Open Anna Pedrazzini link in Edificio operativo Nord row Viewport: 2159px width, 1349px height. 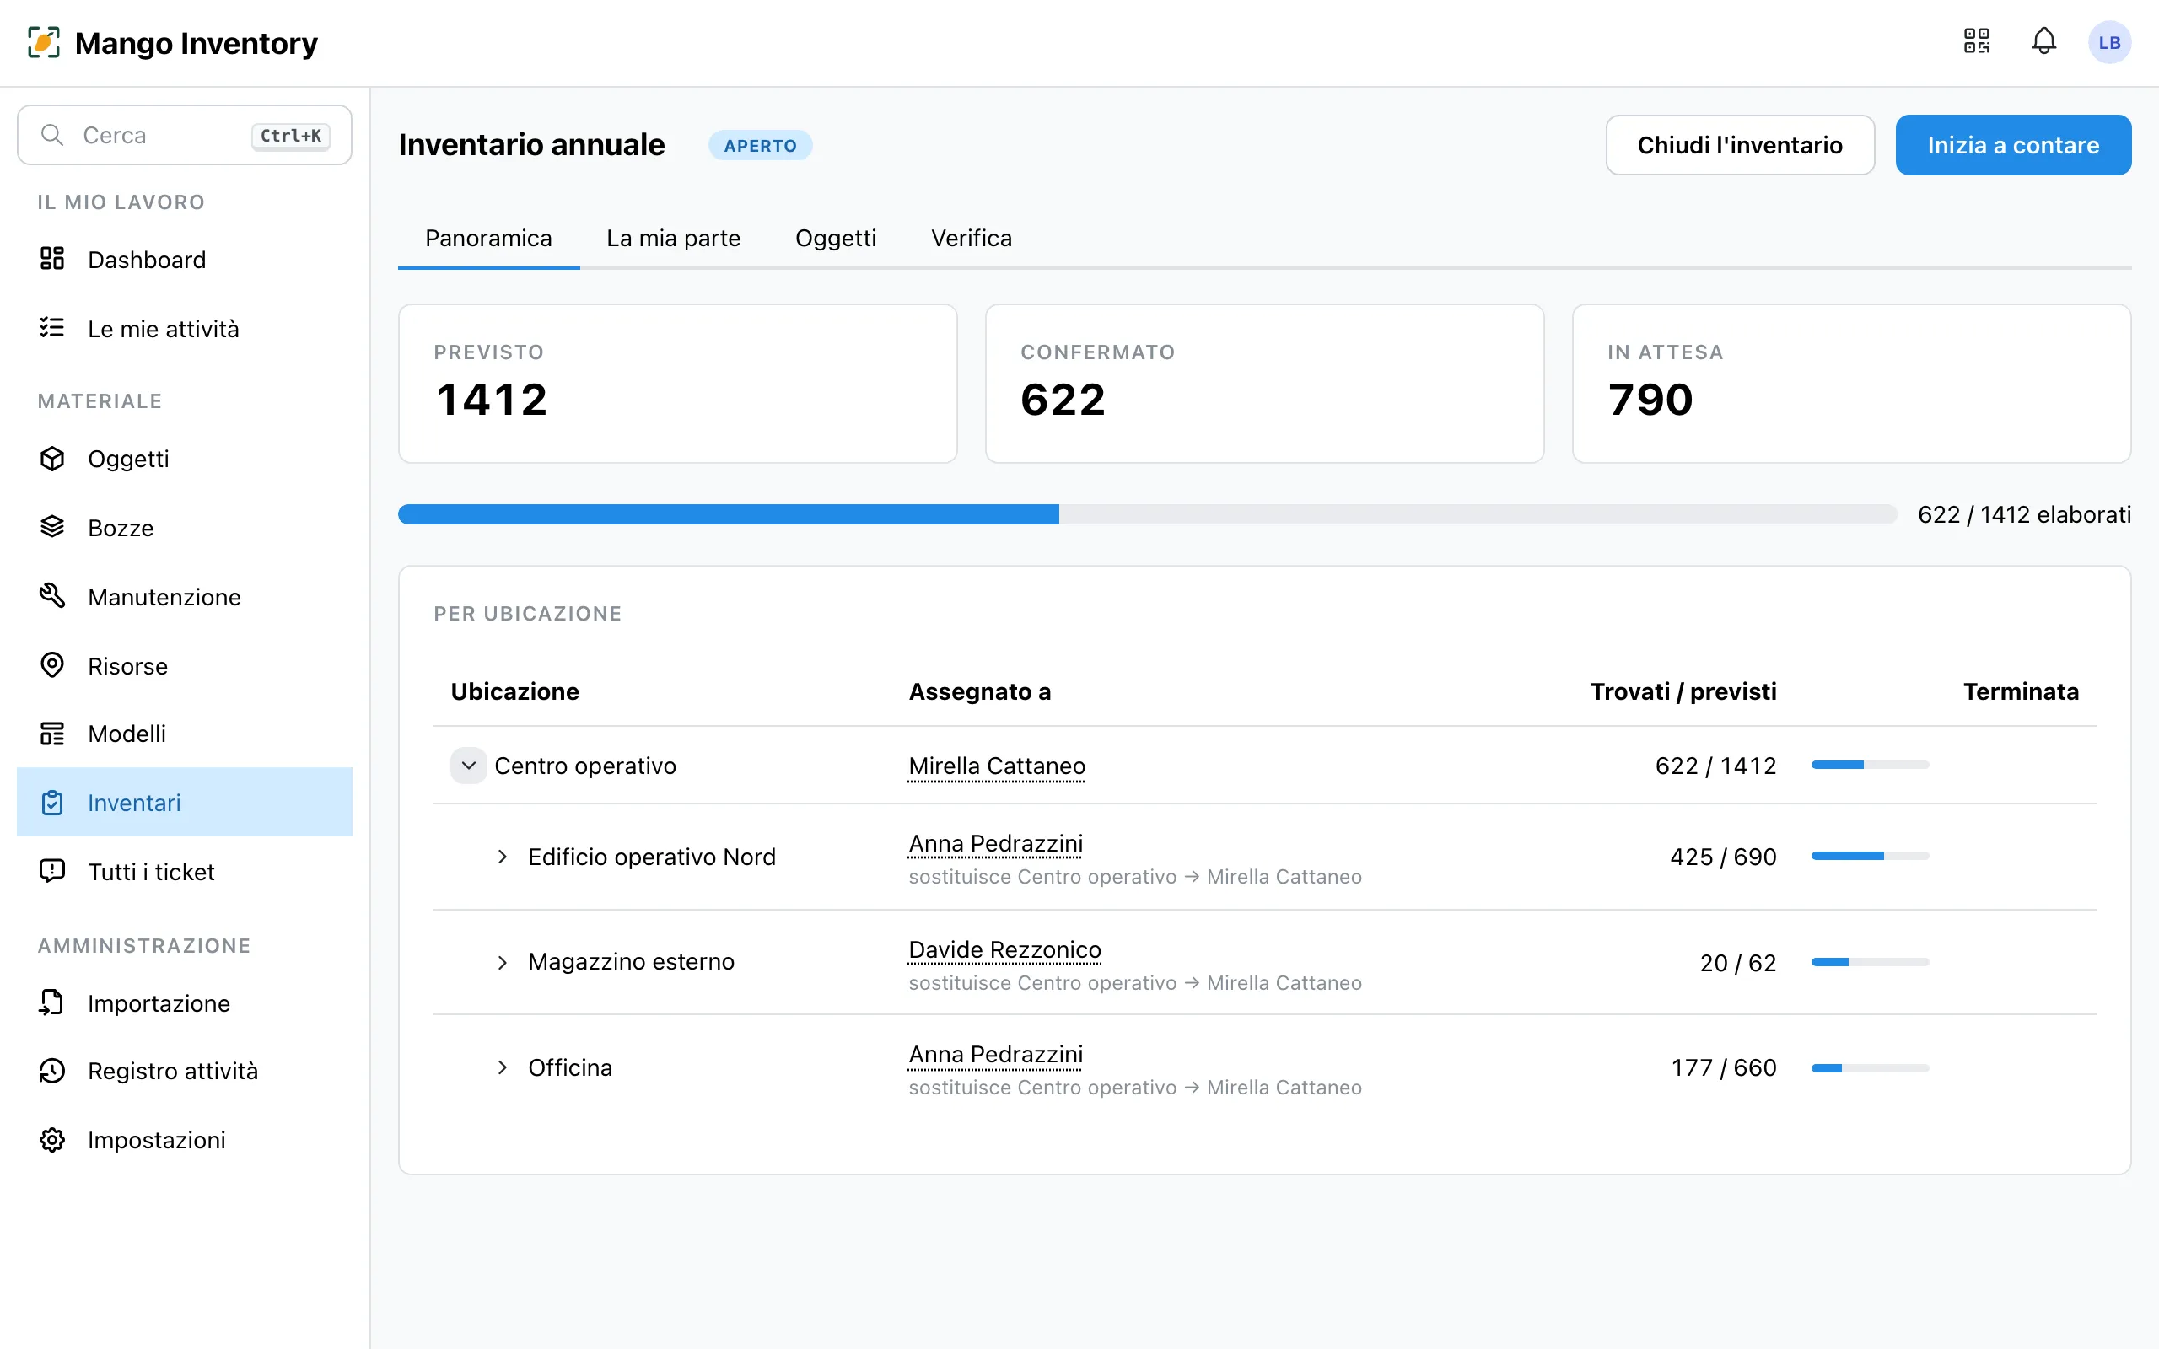[996, 843]
